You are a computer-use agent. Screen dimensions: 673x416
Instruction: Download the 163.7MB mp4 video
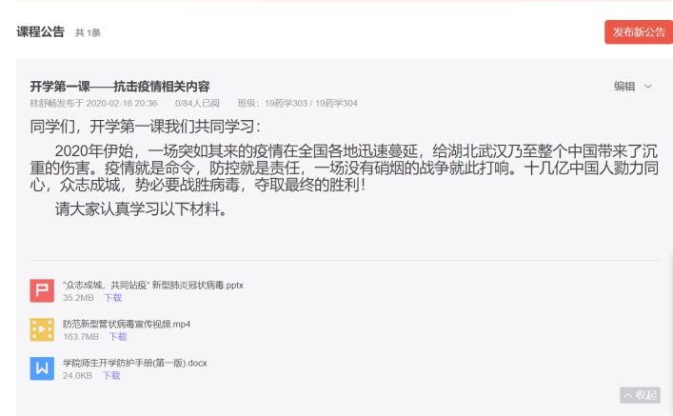coord(118,337)
